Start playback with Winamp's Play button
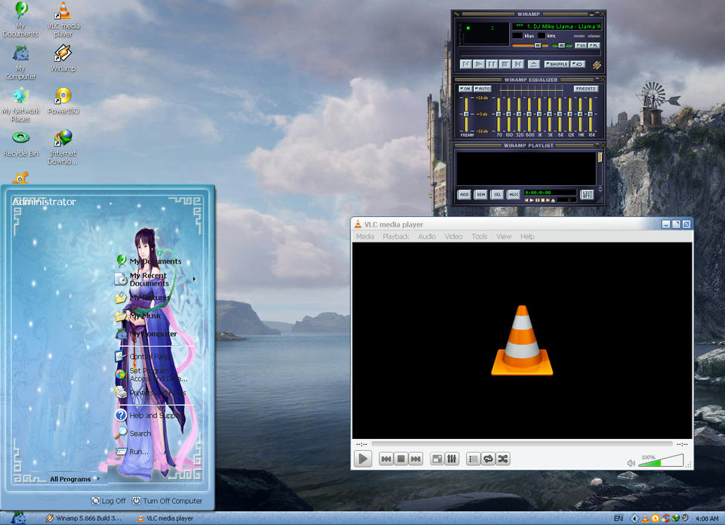 (x=479, y=64)
